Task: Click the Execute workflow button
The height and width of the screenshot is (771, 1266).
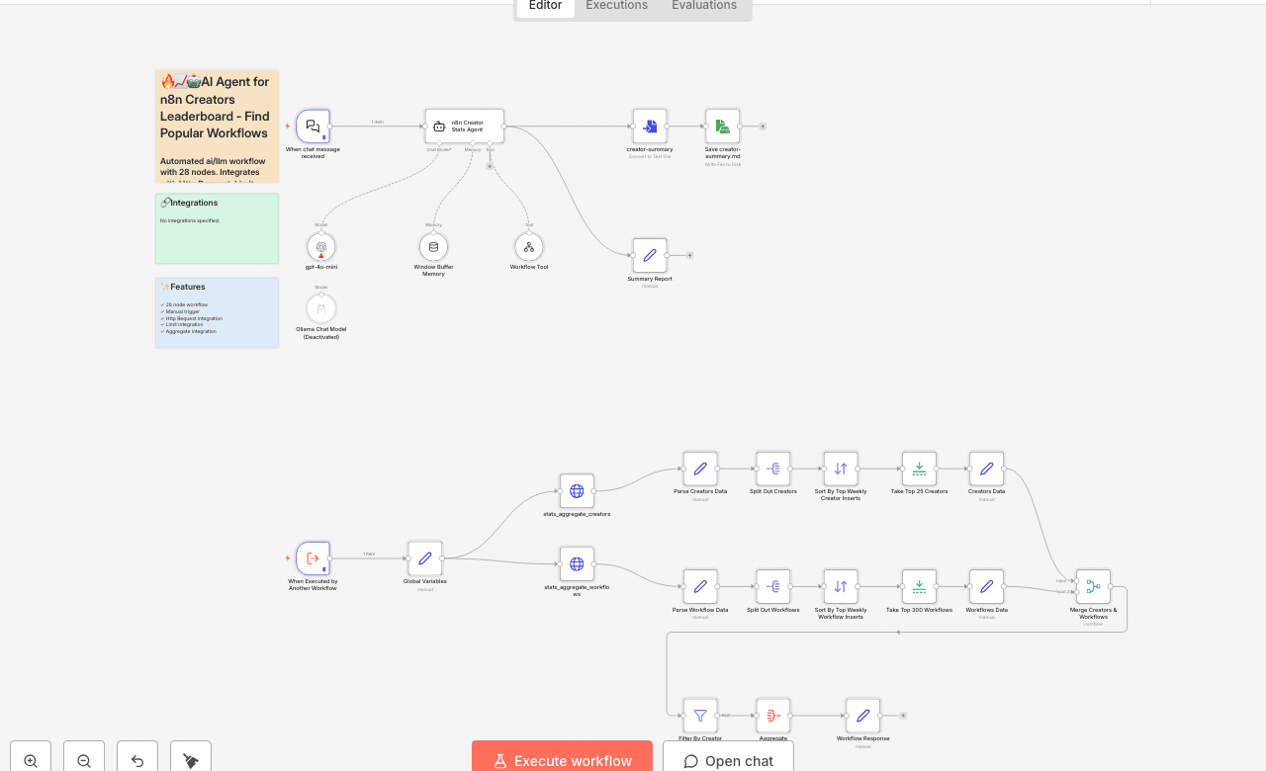Action: tap(562, 760)
